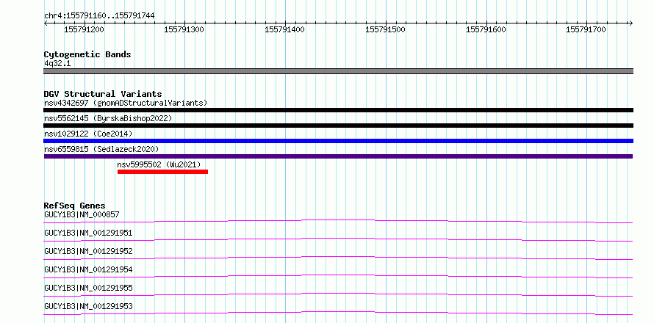Screen dimensions: 654x323
Task: Click ruler position 155791200
Action: tap(85, 29)
